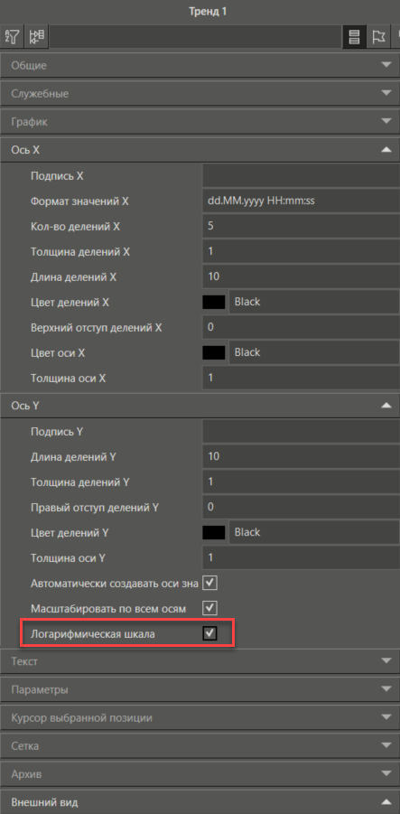Expand the Служебные section
The image size is (400, 814).
coord(200,93)
